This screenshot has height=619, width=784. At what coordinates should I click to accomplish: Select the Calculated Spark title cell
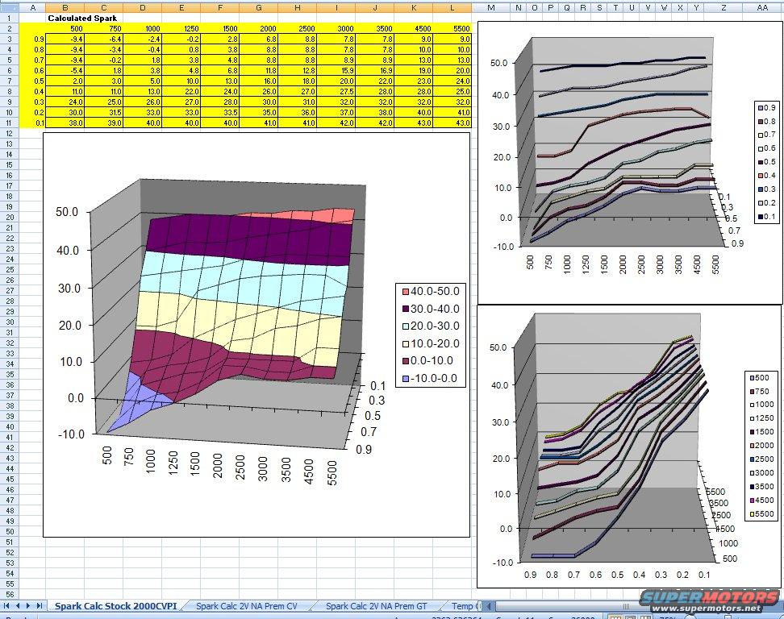[82, 18]
